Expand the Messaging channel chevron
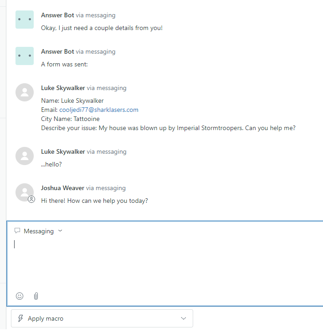This screenshot has height=332, width=323. coord(60,231)
